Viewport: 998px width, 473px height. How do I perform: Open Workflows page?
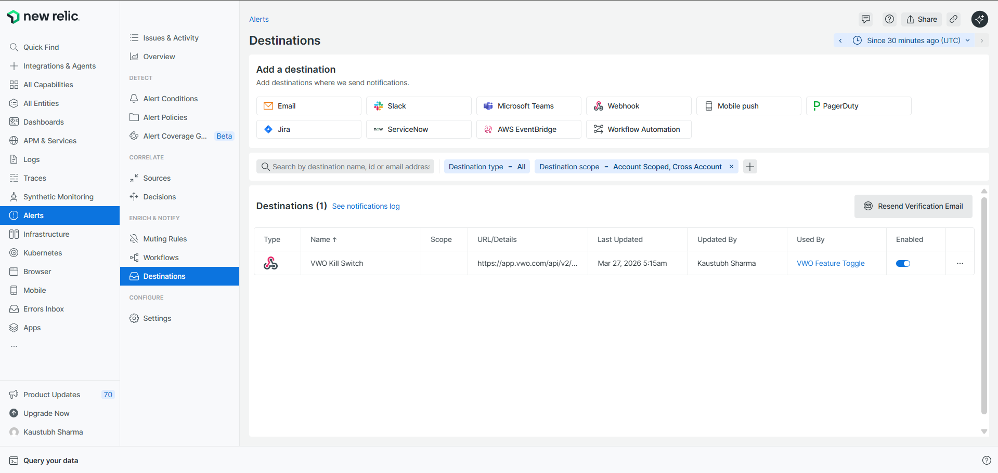coord(179,258)
